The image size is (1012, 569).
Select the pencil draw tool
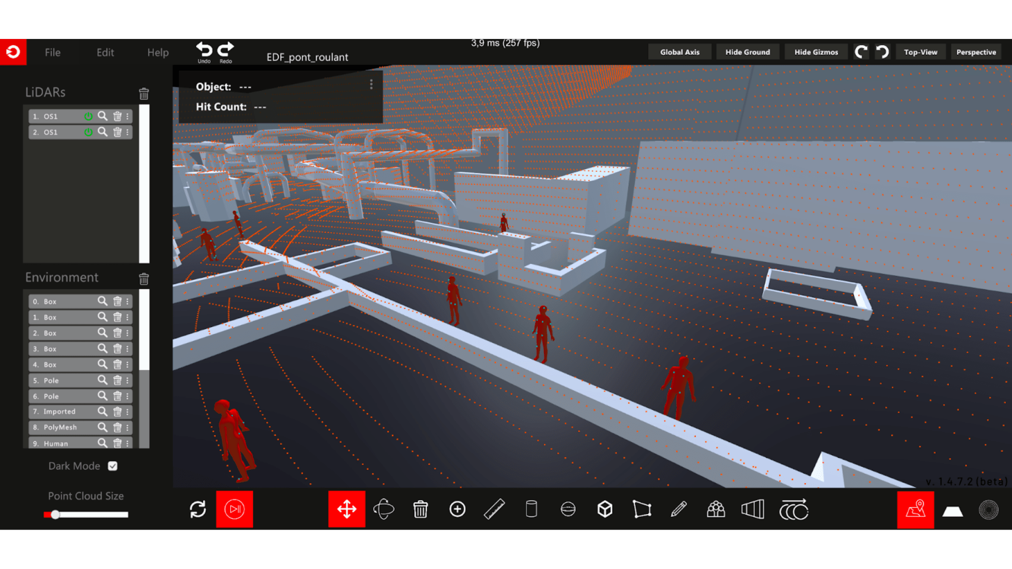678,509
